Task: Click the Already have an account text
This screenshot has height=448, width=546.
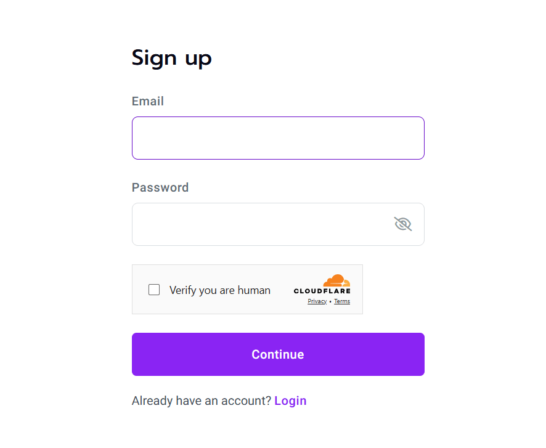Action: point(202,401)
